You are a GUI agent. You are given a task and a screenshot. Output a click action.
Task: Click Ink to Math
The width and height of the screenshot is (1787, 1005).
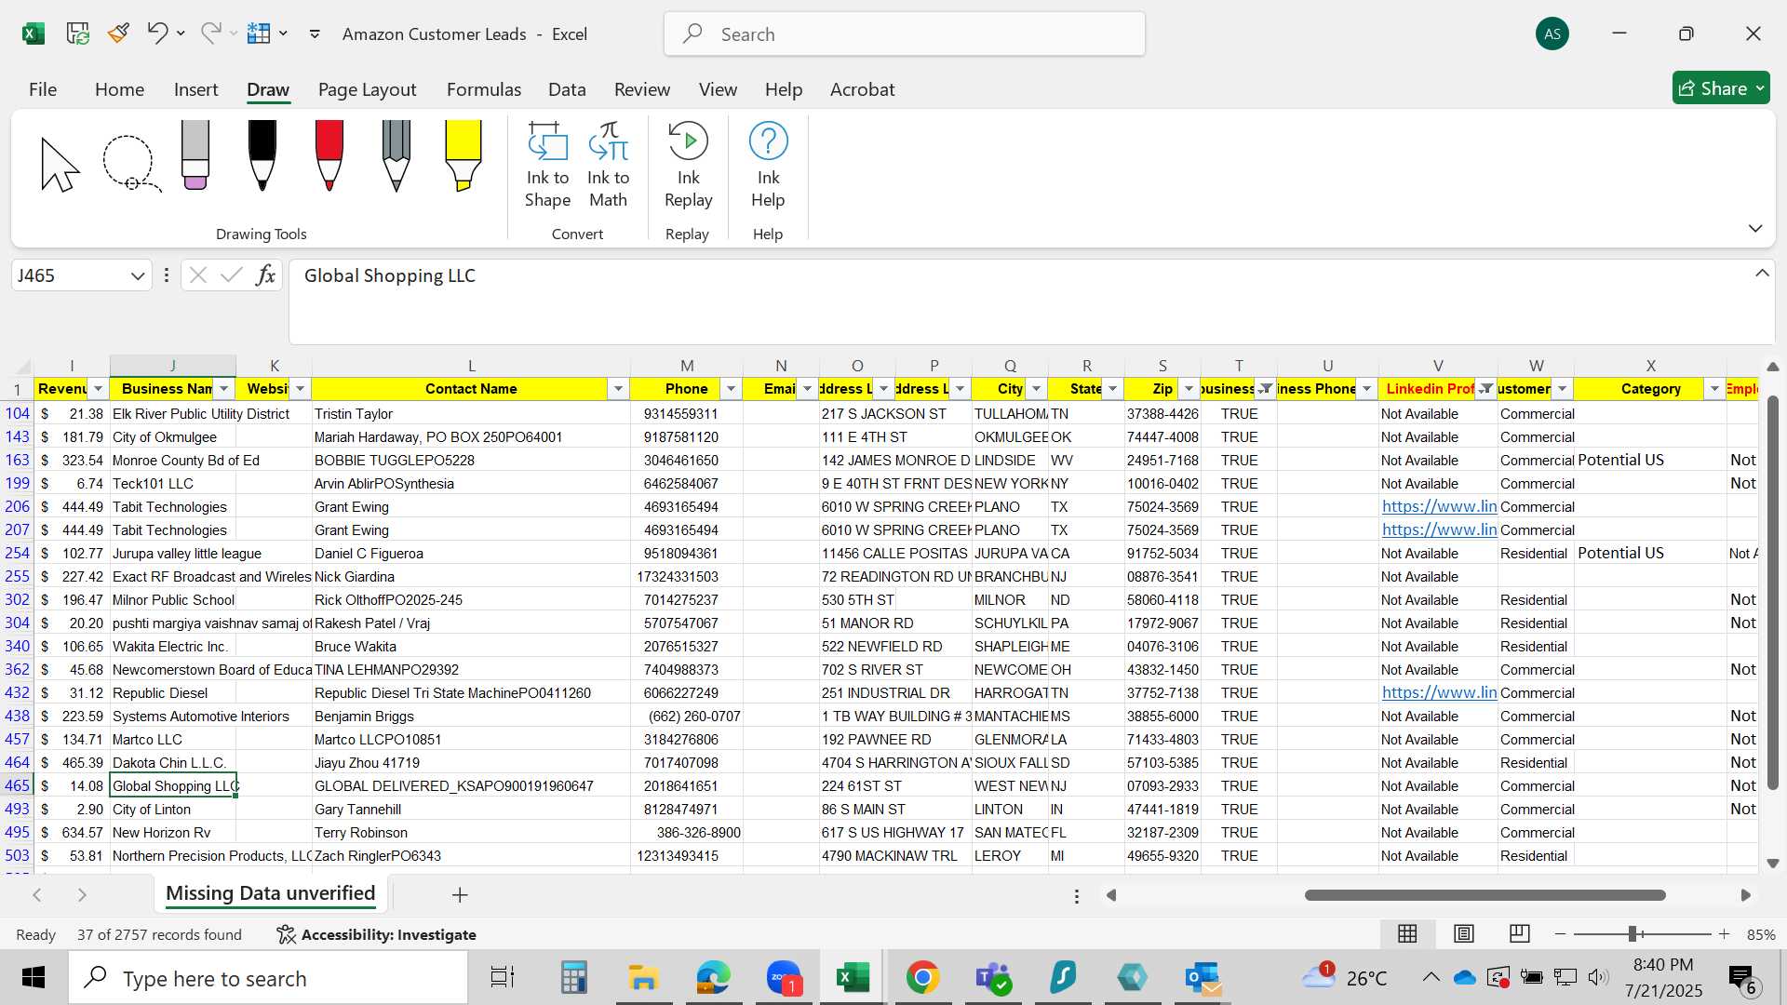tap(608, 165)
